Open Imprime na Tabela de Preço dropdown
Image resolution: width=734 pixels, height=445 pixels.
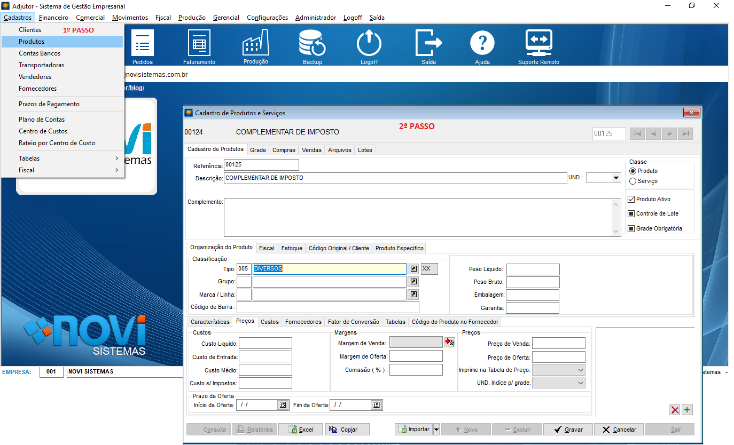pos(559,370)
